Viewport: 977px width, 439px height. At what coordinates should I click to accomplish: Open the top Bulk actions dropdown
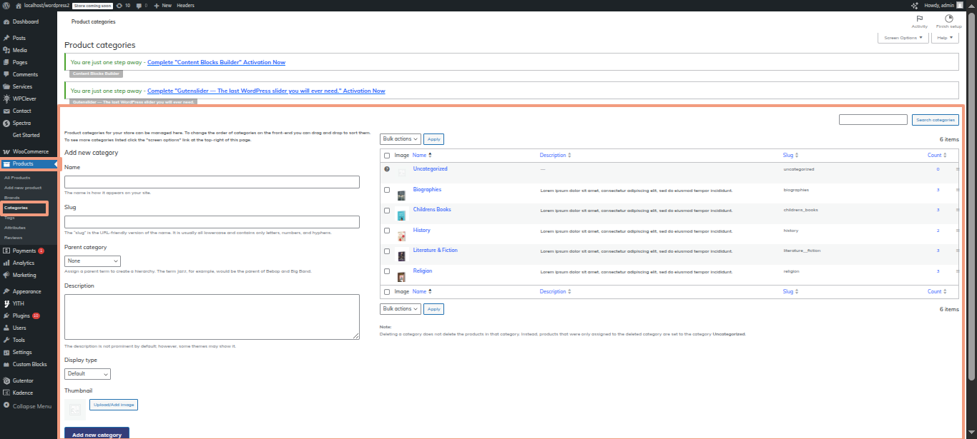[400, 139]
